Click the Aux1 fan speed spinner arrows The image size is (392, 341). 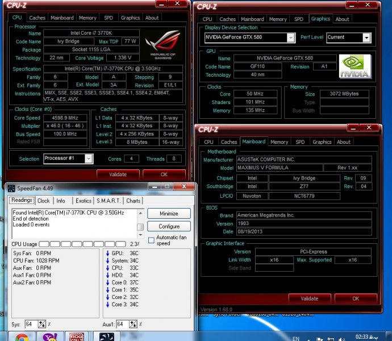(x=133, y=325)
